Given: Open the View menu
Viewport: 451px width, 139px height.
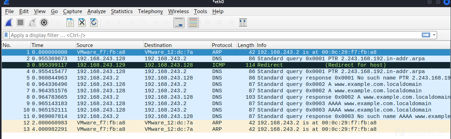Looking at the screenshot, I should click(40, 11).
